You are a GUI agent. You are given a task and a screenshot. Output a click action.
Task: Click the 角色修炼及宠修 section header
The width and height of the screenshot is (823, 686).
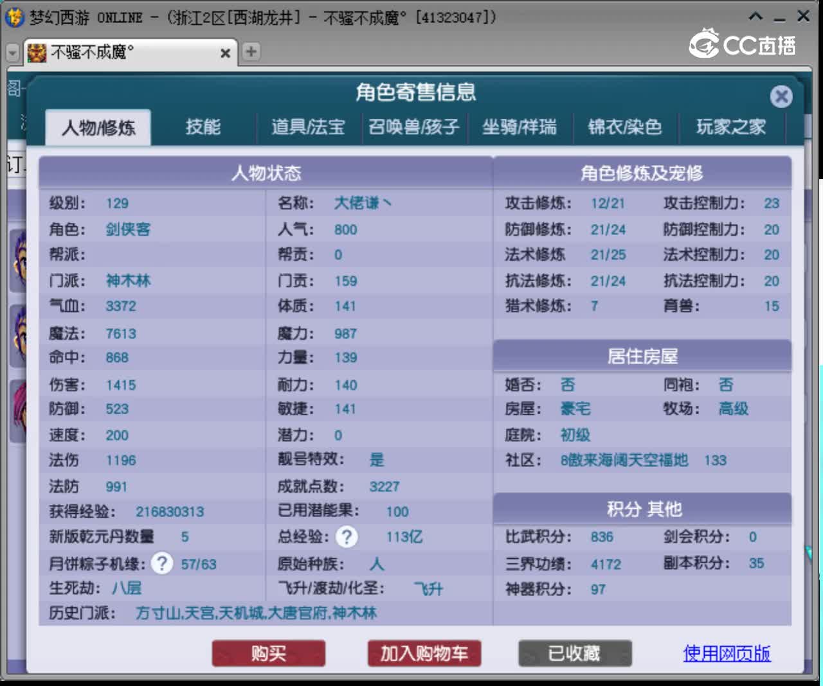click(642, 173)
